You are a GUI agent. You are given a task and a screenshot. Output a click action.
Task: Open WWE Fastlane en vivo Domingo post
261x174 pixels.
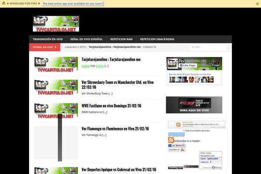[111, 106]
